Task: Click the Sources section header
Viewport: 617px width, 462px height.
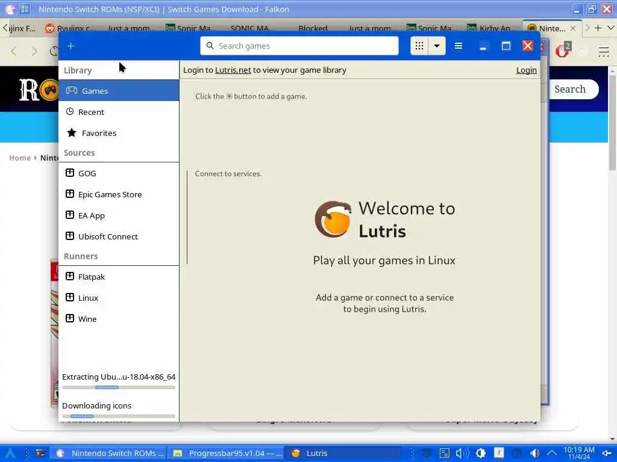Action: click(x=80, y=153)
